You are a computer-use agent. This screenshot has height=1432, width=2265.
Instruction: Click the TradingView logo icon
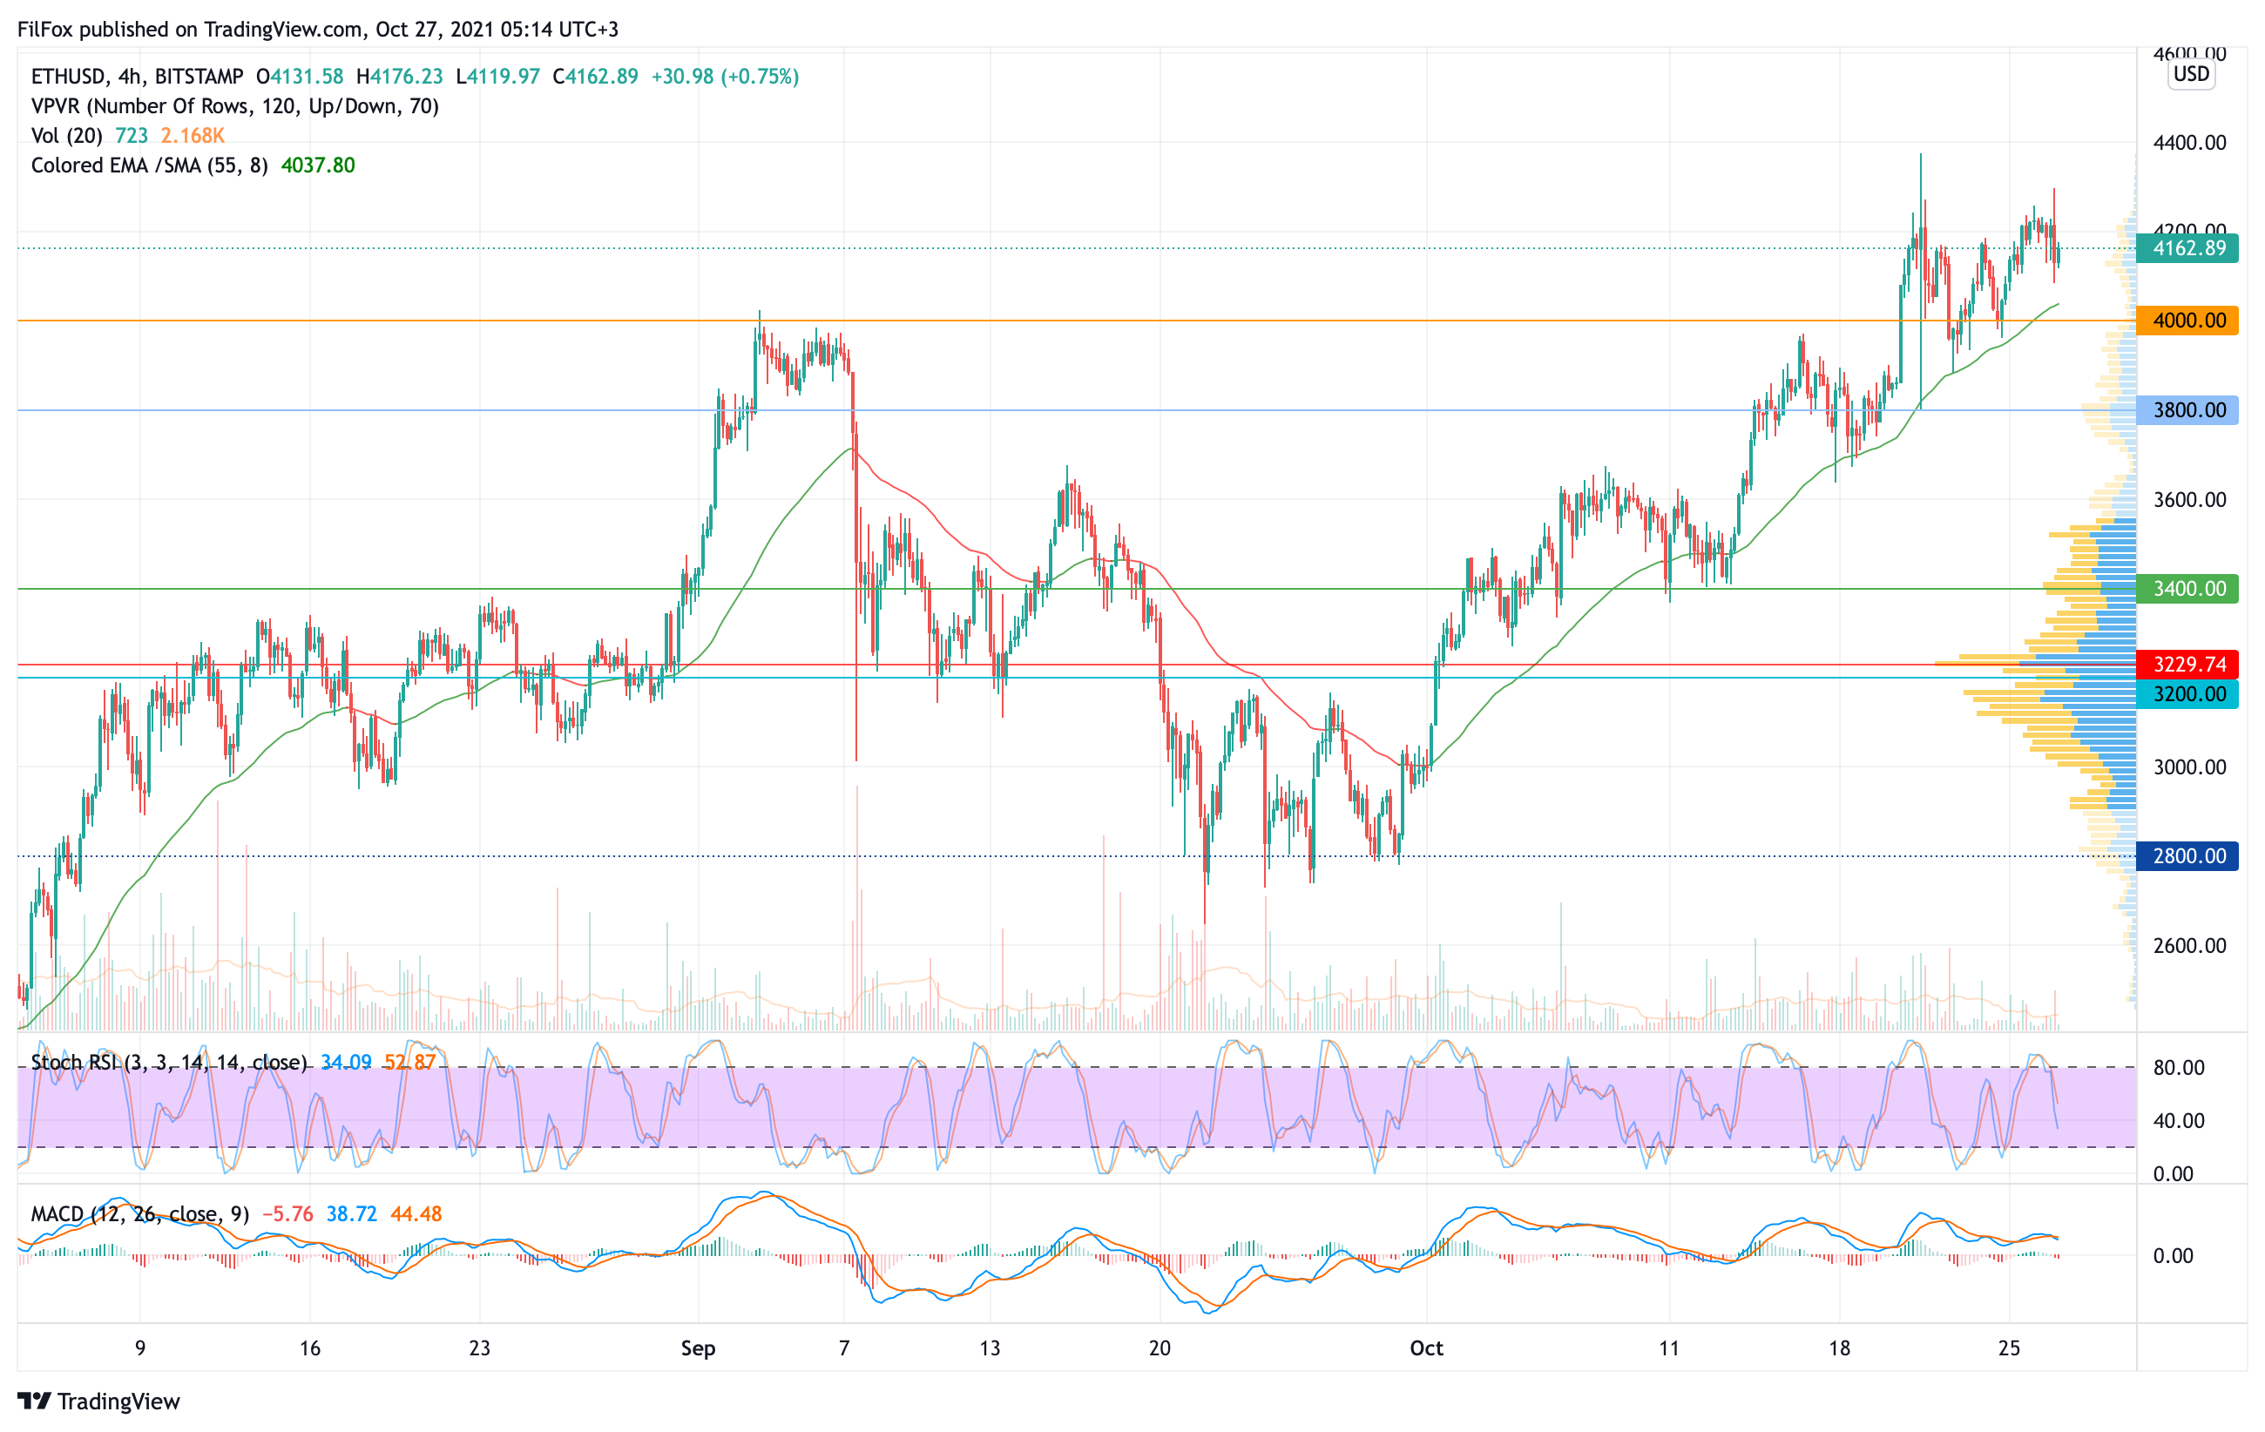click(x=34, y=1401)
